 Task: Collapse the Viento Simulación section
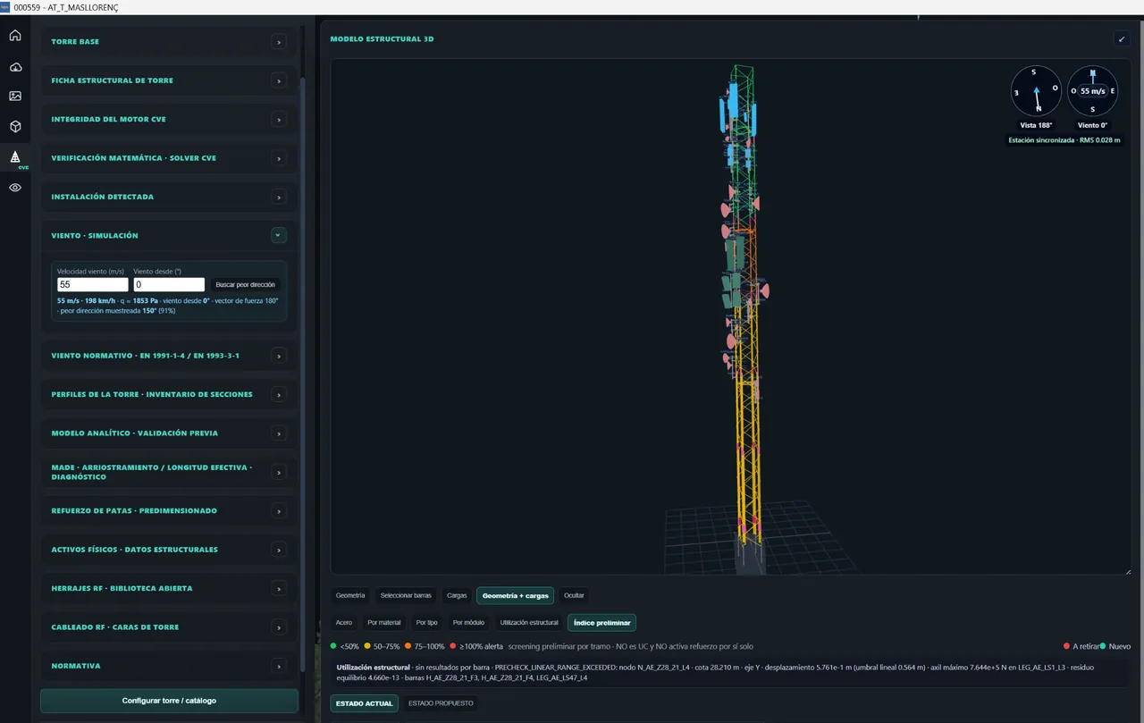[278, 235]
